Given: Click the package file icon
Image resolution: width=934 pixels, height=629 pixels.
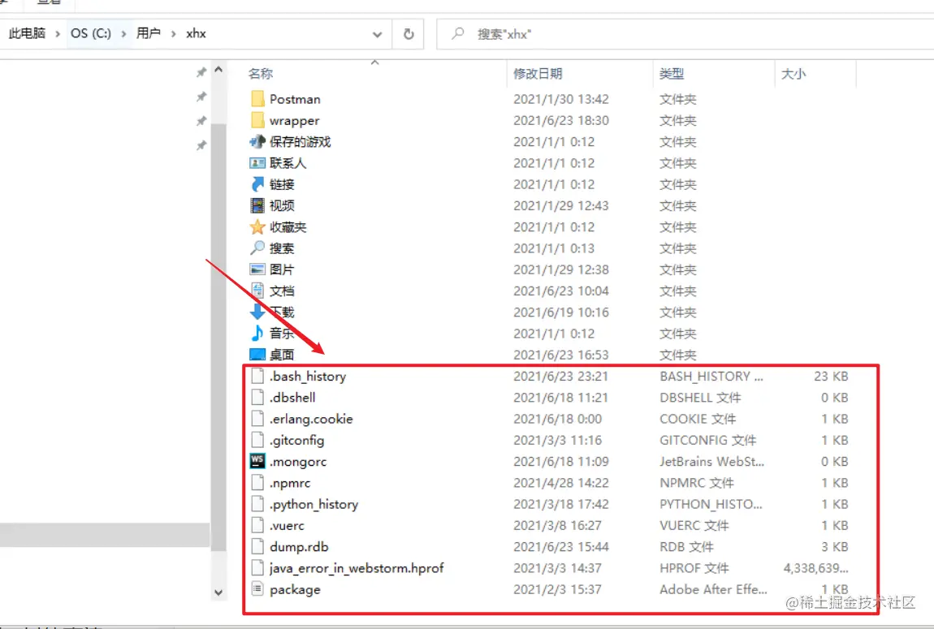Looking at the screenshot, I should pyautogui.click(x=257, y=589).
